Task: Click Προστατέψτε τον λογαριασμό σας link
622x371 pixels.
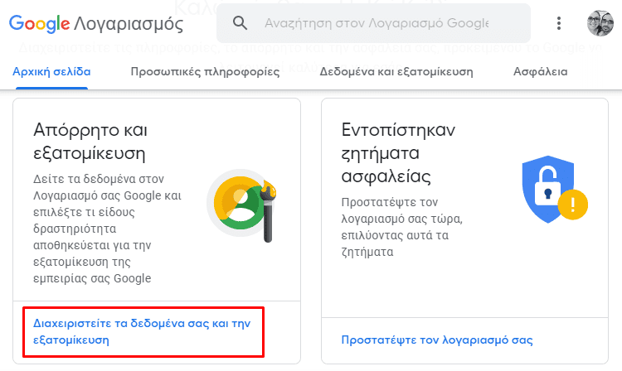Action: pyautogui.click(x=437, y=340)
